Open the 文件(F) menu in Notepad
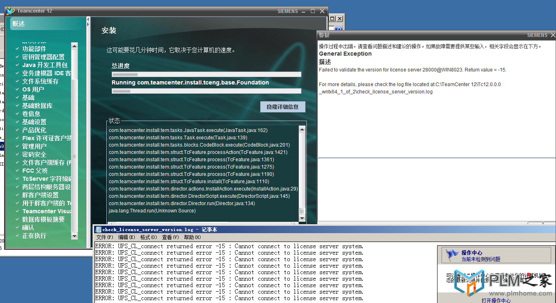 coord(104,237)
